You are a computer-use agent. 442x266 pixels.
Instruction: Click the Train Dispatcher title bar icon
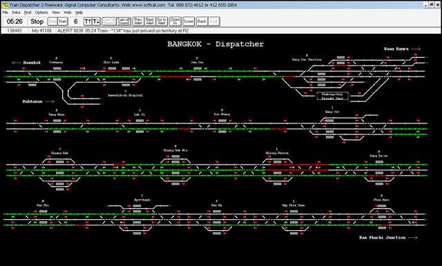[5, 5]
